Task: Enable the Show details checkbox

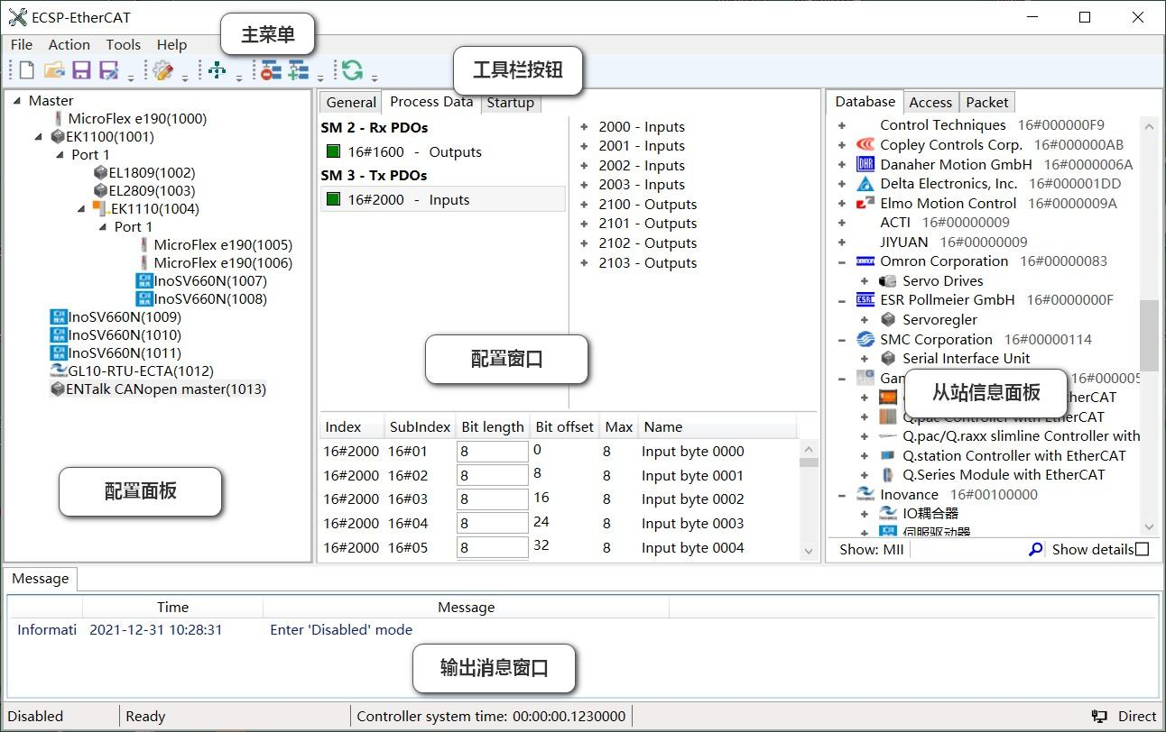Action: (1142, 549)
